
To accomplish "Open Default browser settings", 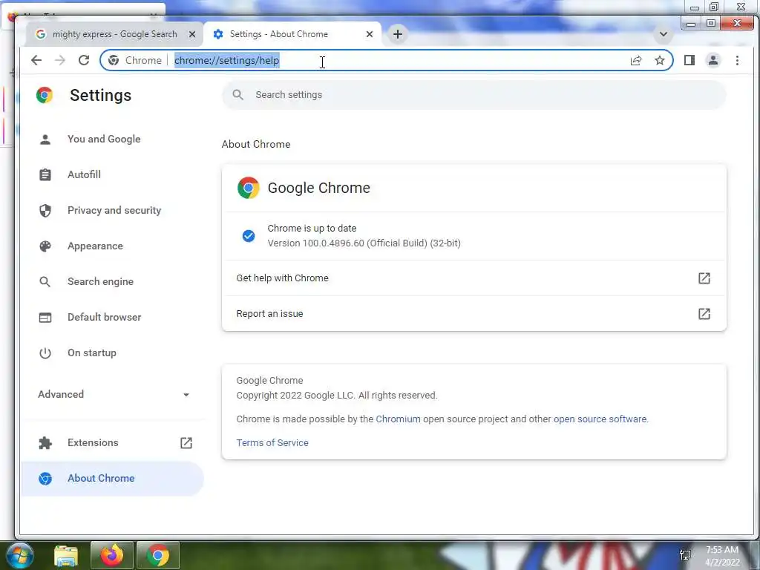I will pos(104,317).
